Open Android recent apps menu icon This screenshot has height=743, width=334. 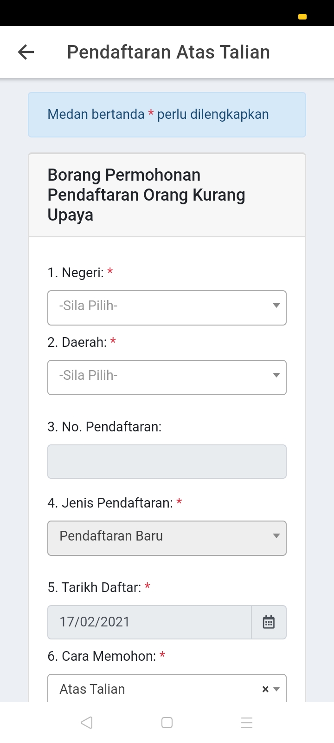(x=247, y=723)
